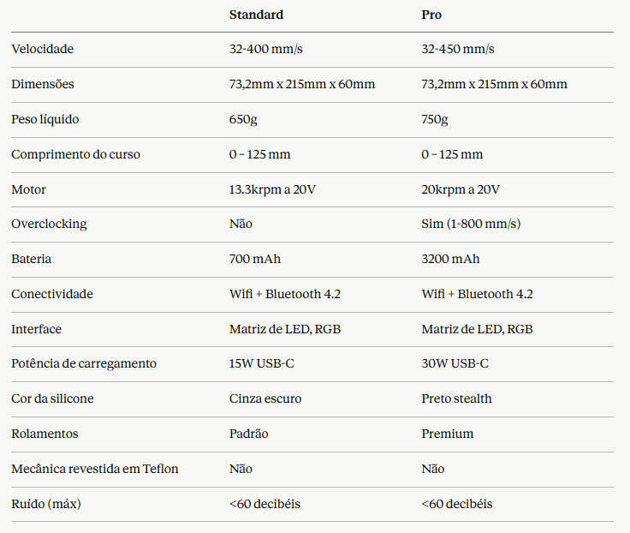Click the Preto stealth silicone color value

(x=456, y=398)
